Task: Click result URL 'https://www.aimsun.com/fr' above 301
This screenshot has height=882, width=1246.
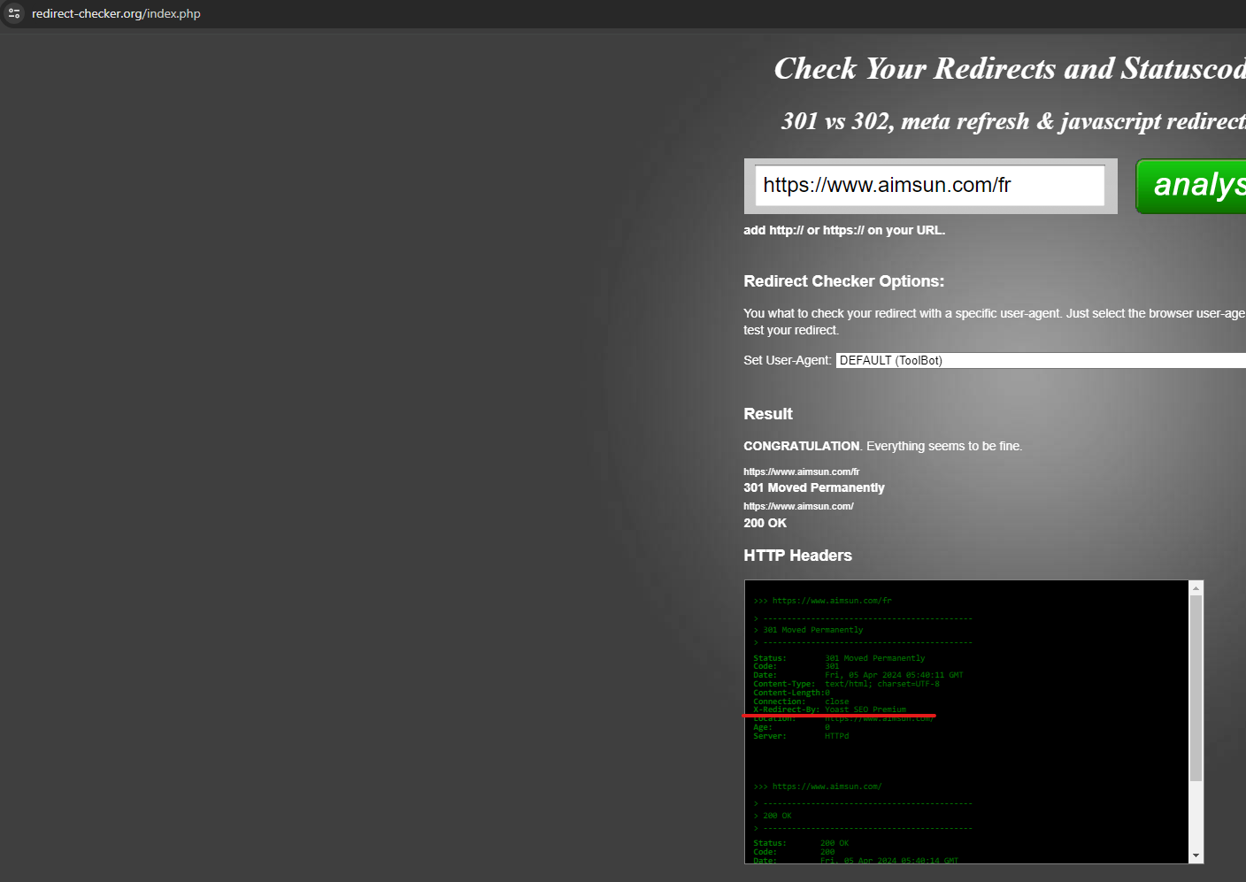Action: click(802, 472)
